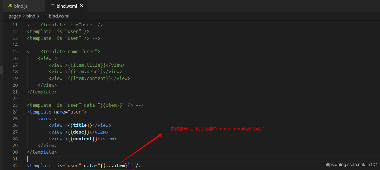This screenshot has height=170, width=380.
Task: Click the '{{title}}' expression on line 26
Action: click(x=80, y=125)
